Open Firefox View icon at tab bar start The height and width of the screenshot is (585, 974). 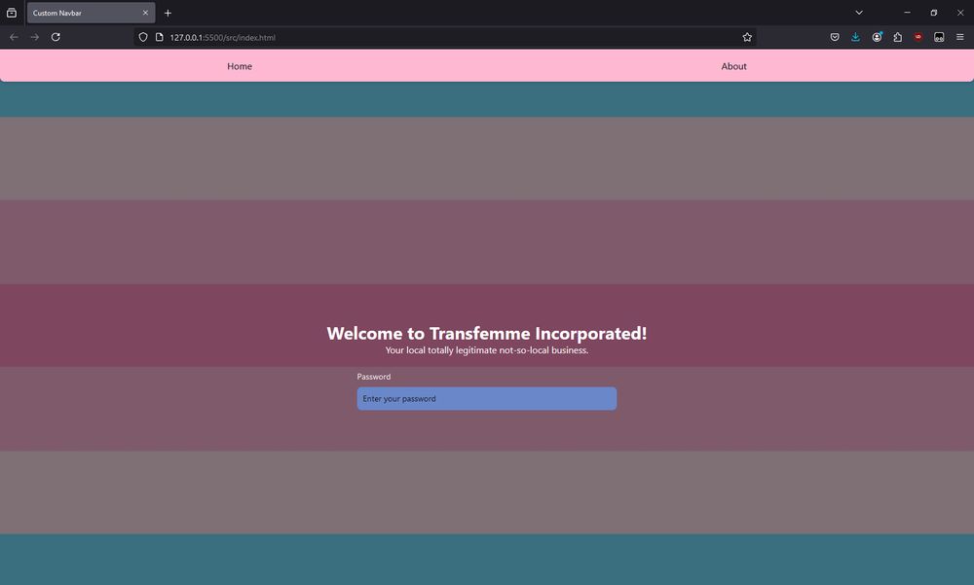coord(11,13)
